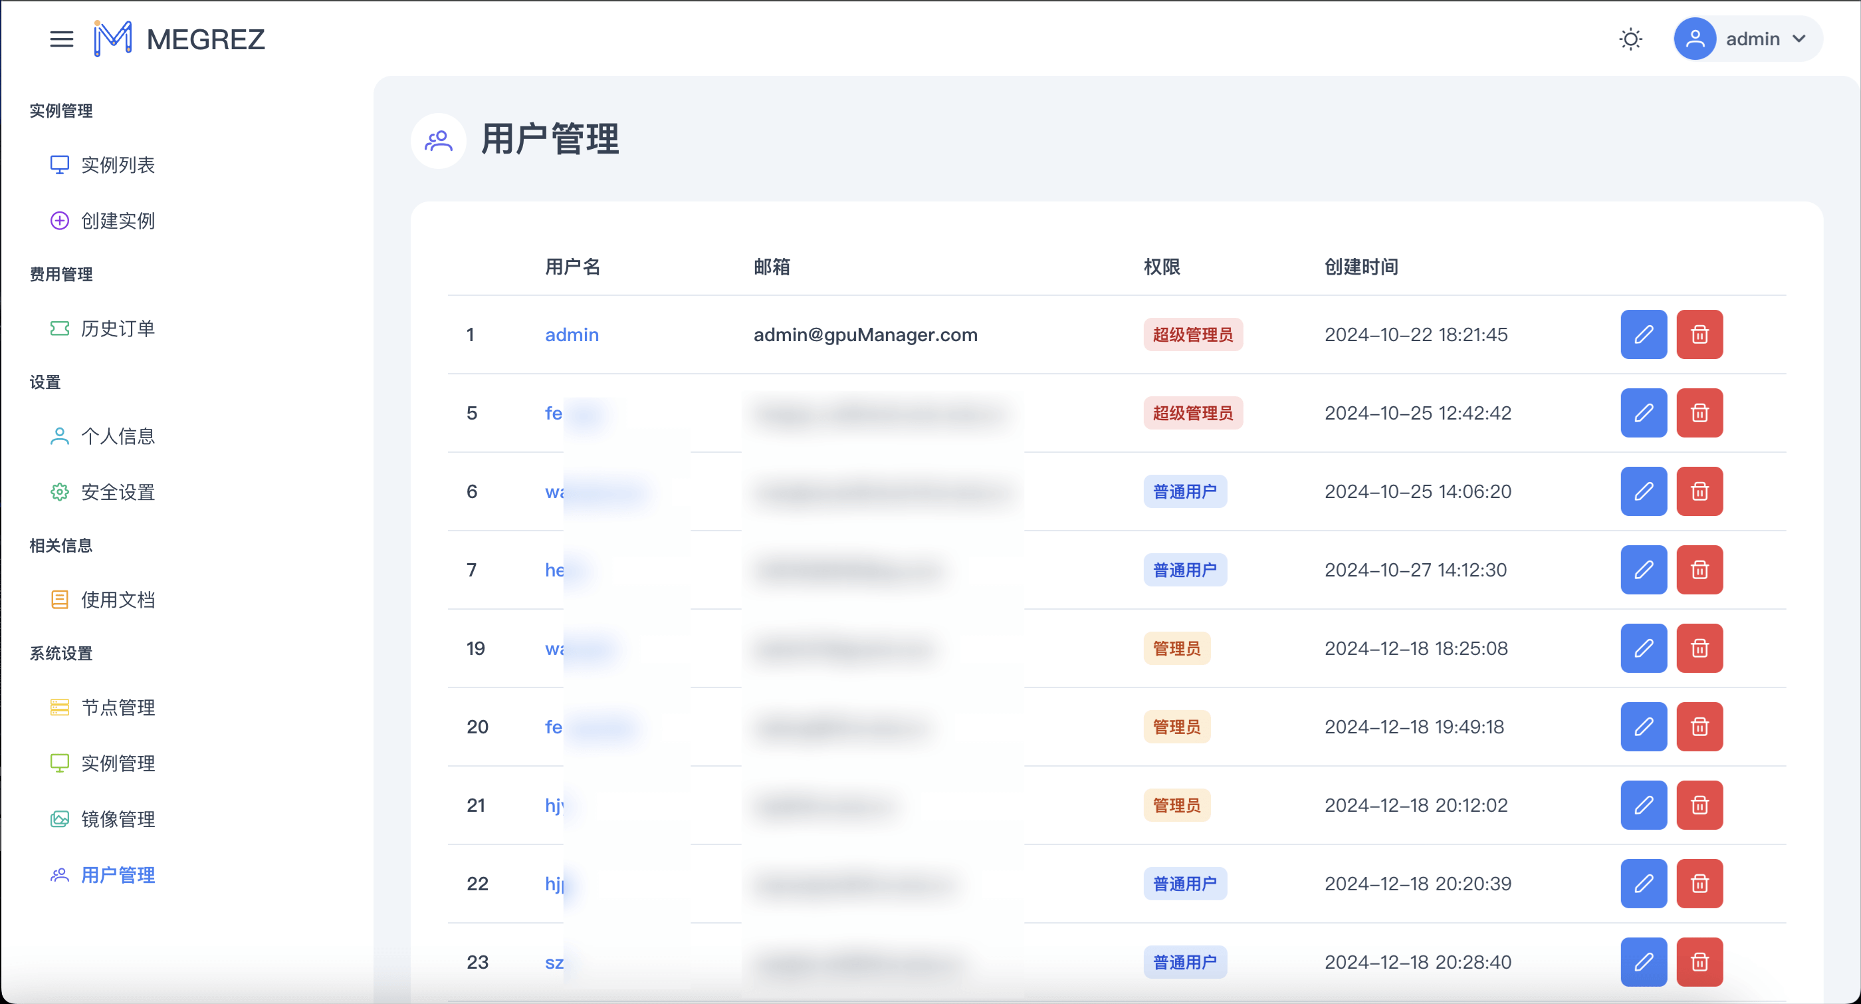
Task: Open 镜像管理 page
Action: pyautogui.click(x=118, y=818)
